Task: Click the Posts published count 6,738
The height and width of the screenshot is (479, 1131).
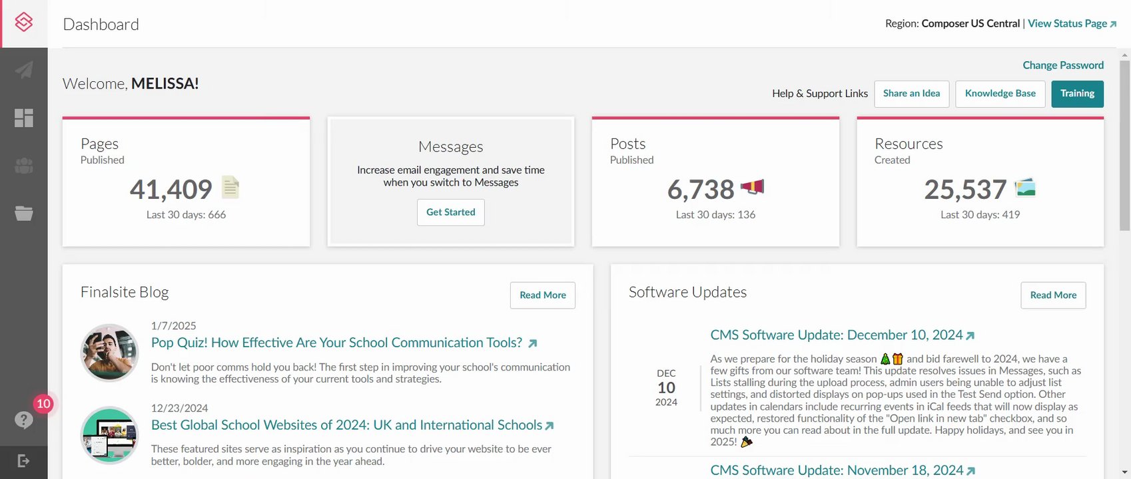Action: (x=701, y=190)
